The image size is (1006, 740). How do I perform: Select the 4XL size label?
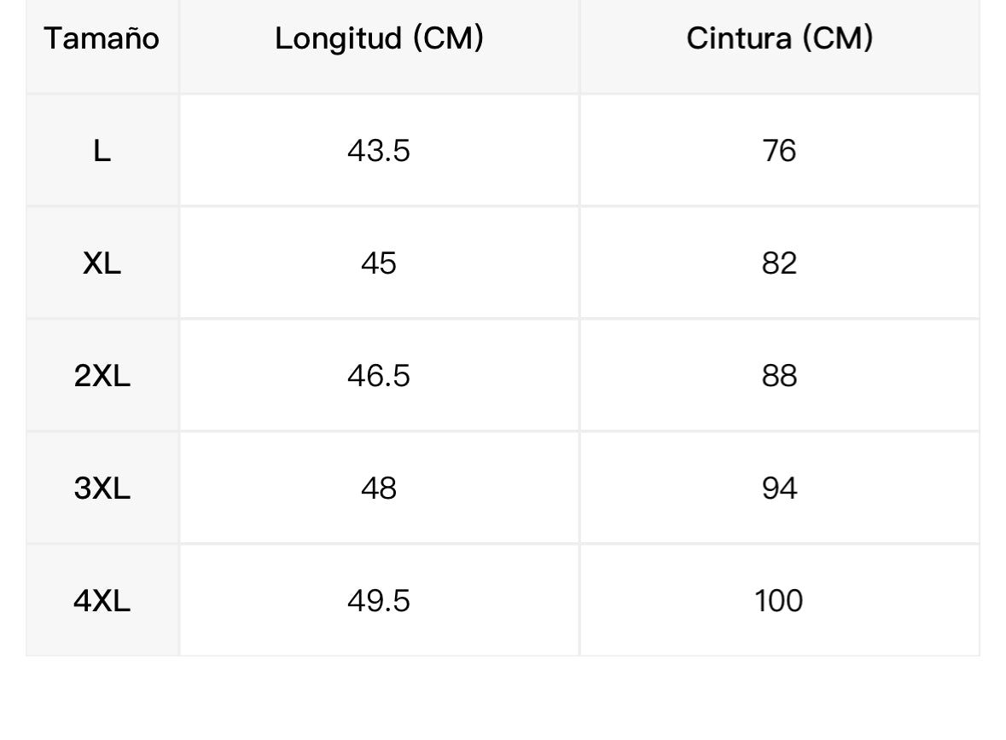pyautogui.click(x=102, y=601)
